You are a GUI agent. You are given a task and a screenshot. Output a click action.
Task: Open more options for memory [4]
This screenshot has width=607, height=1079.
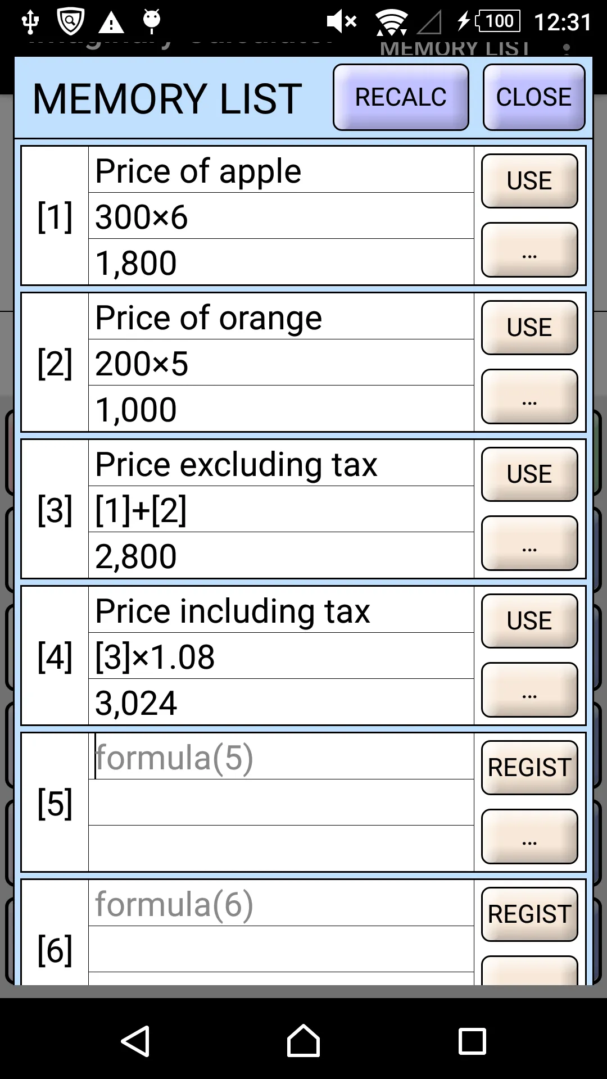coord(529,690)
